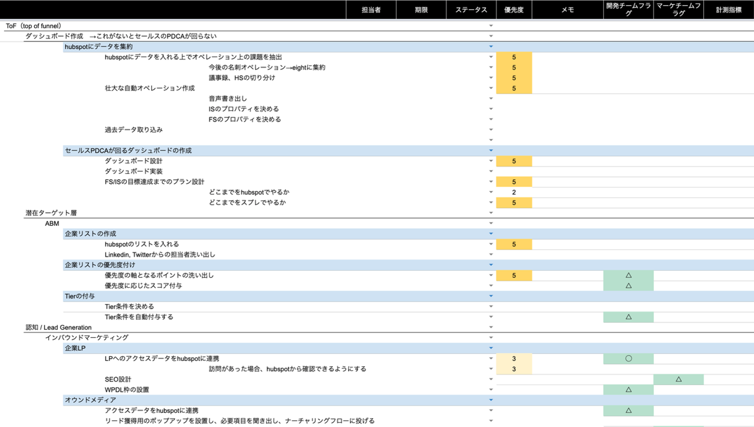Click the 認知 / Lead Generation cell

59,327
